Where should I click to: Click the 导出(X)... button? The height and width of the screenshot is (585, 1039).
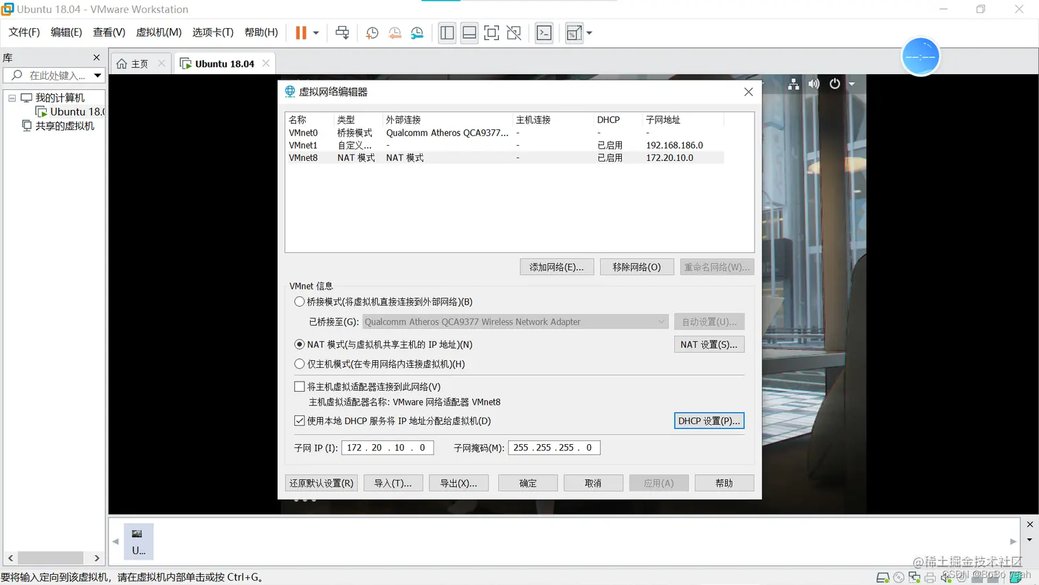point(458,483)
